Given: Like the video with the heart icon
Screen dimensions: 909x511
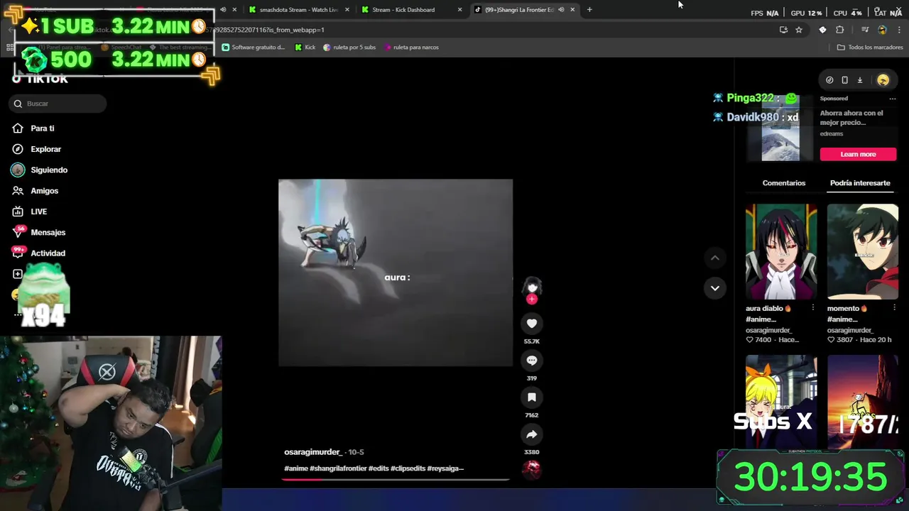Looking at the screenshot, I should (531, 324).
